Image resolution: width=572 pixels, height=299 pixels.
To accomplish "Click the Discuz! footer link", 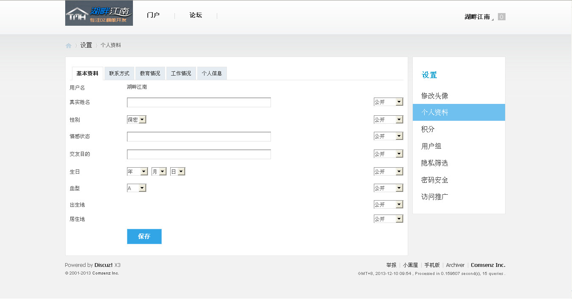I will coord(104,265).
